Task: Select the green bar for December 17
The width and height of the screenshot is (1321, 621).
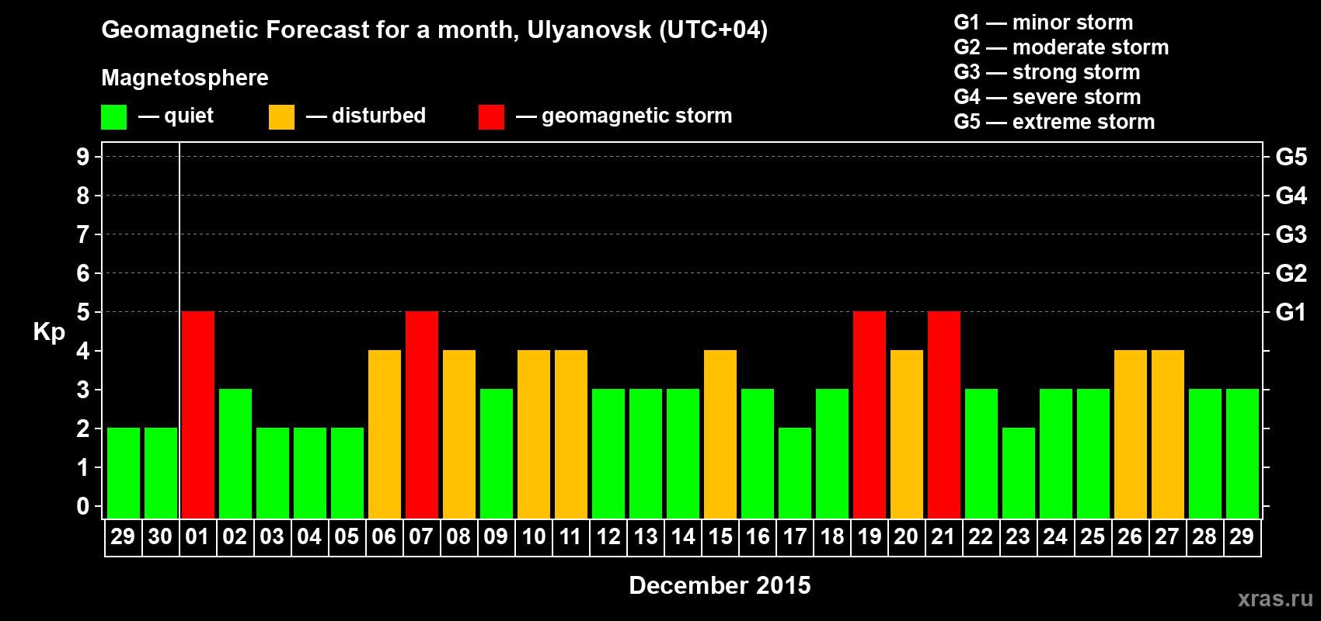Action: point(795,474)
